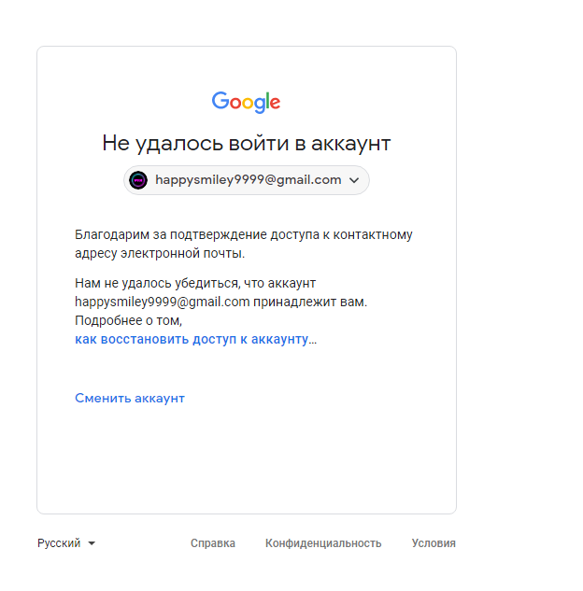The width and height of the screenshot is (583, 591).
Task: Open the 'как восстановить доступ к аккаунту' link
Action: pyautogui.click(x=192, y=339)
